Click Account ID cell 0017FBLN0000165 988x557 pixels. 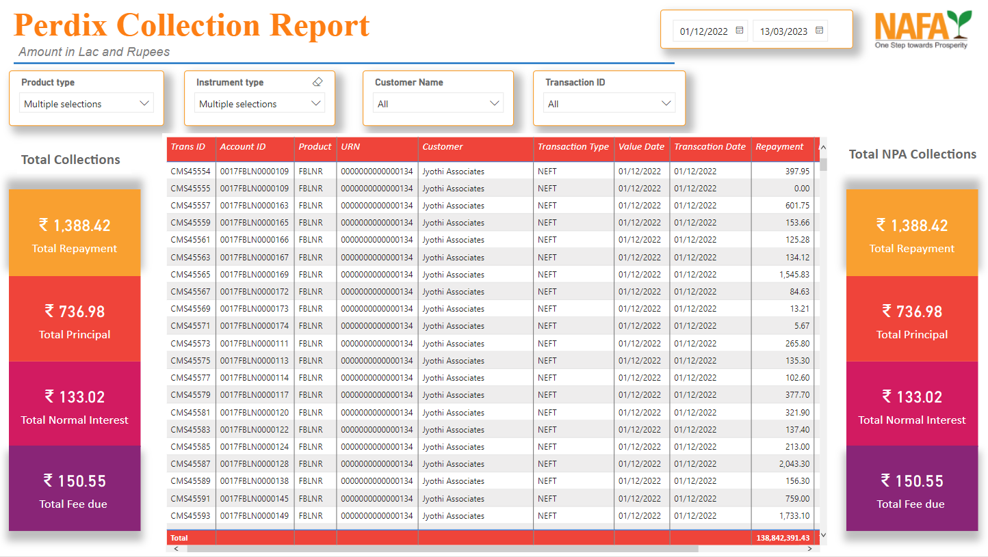point(255,223)
